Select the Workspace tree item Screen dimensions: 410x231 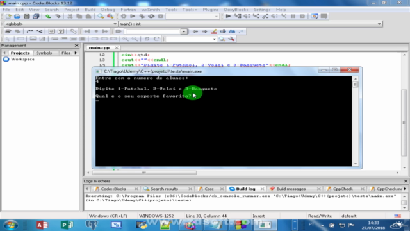pos(22,59)
